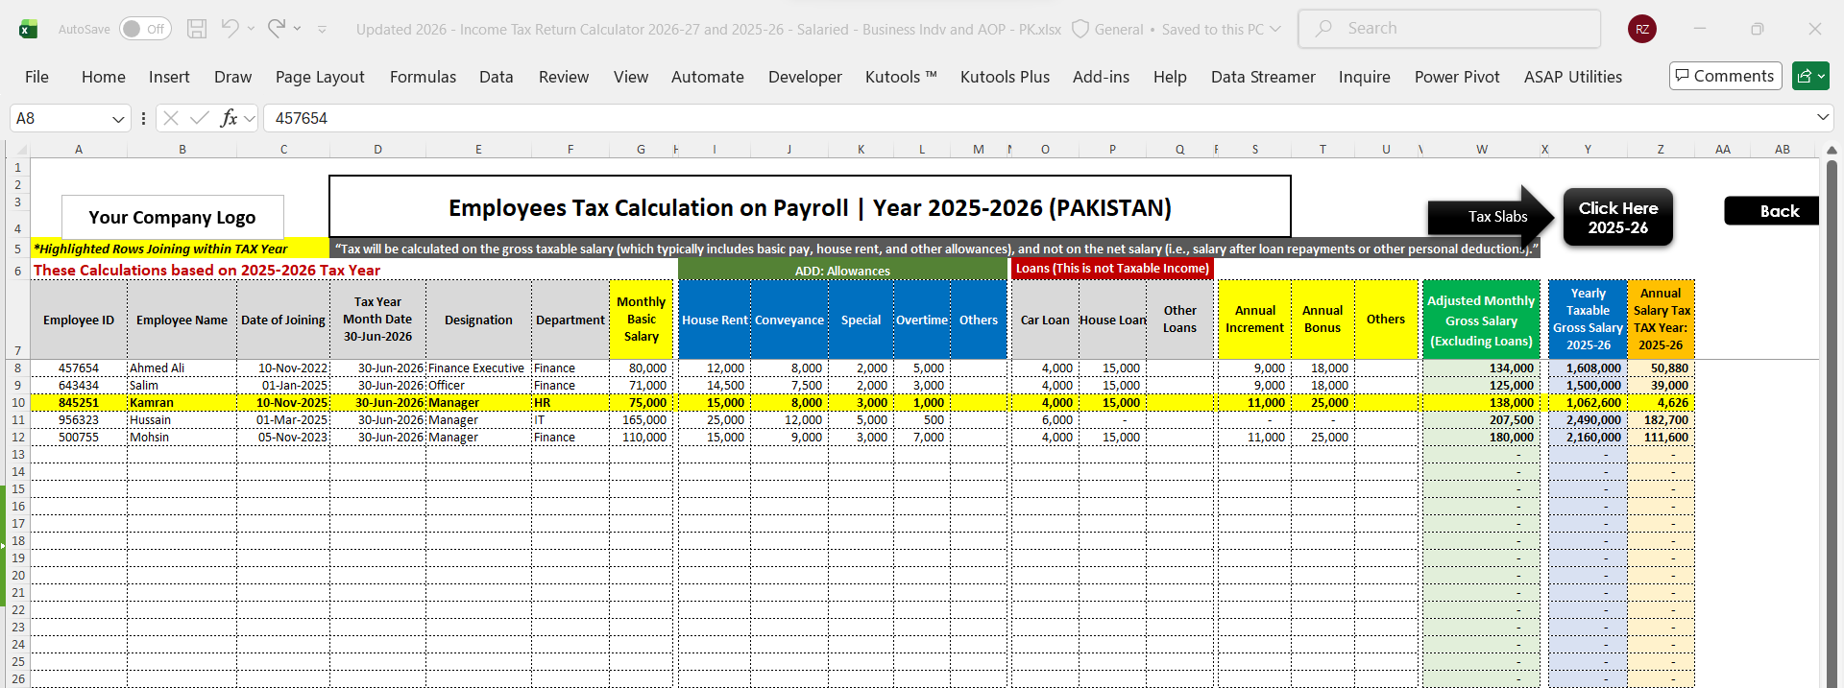
Task: Open the File menu
Action: click(36, 77)
